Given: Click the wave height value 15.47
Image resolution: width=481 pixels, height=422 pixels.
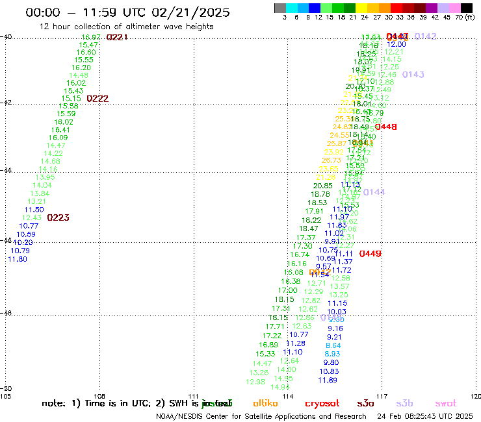Looking at the screenshot, I should click(88, 45).
